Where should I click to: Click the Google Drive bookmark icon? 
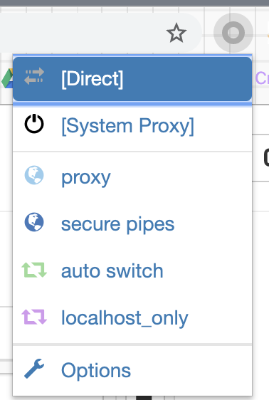click(x=7, y=78)
